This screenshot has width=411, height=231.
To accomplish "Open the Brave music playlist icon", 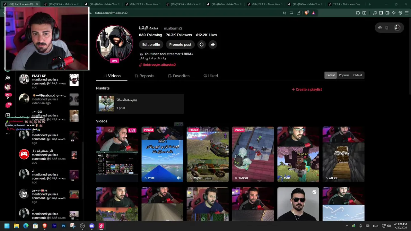I will tap(374, 13).
